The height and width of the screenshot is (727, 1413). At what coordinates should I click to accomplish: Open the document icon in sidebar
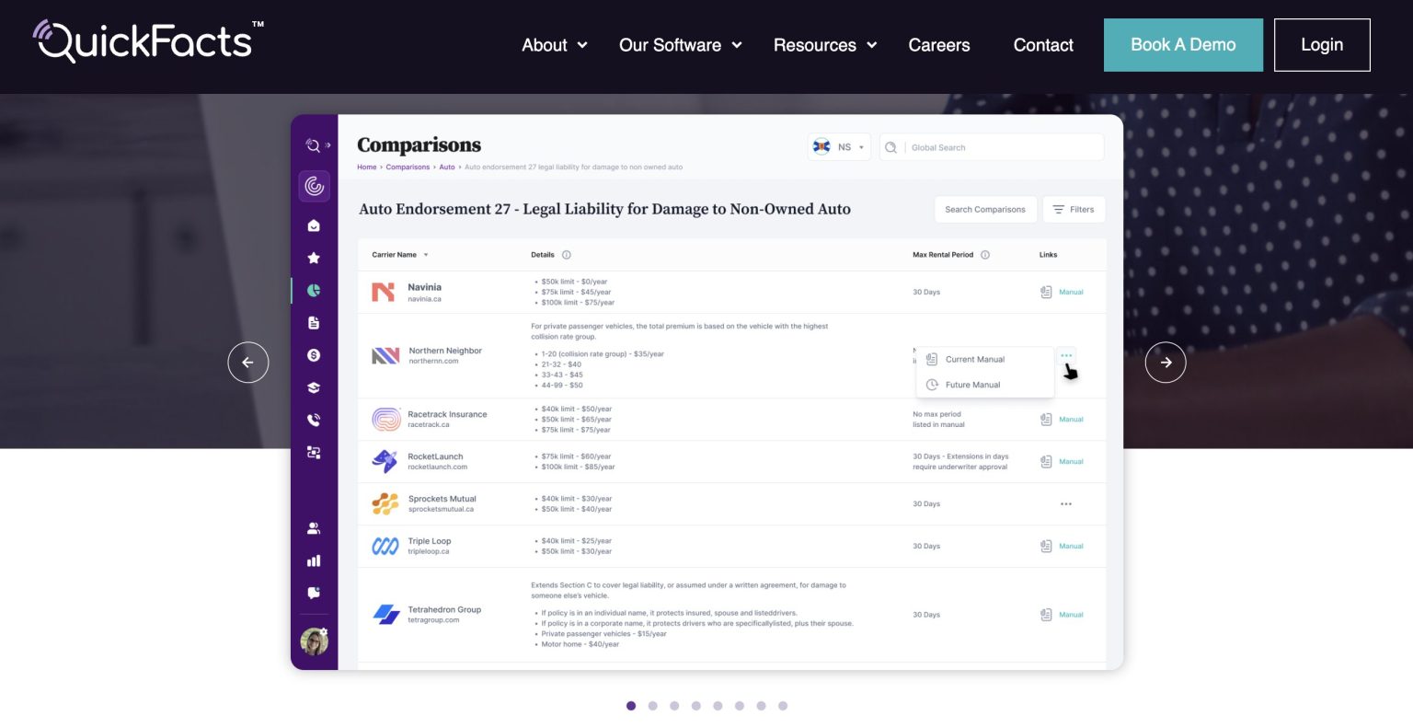point(314,323)
